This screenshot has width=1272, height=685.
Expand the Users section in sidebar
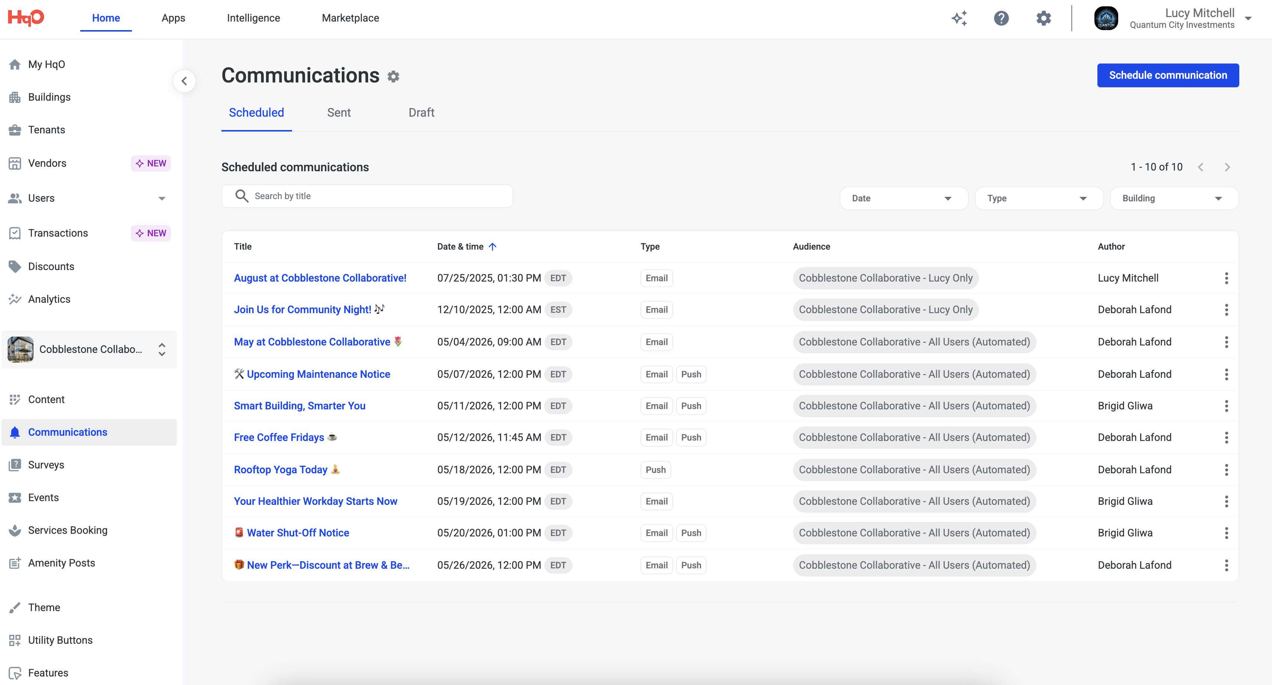(162, 198)
